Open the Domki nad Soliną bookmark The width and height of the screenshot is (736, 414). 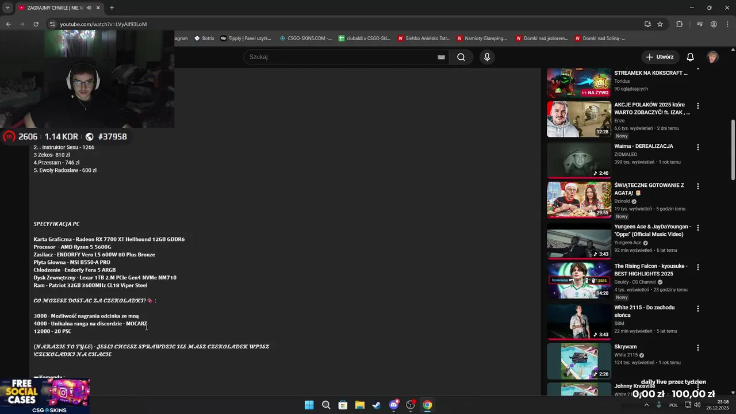pos(600,39)
